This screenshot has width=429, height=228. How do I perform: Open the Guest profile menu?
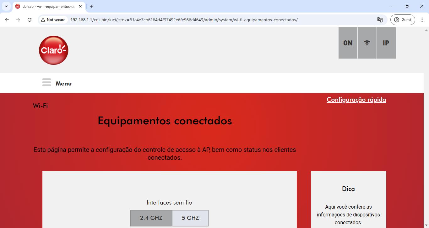coord(403,20)
